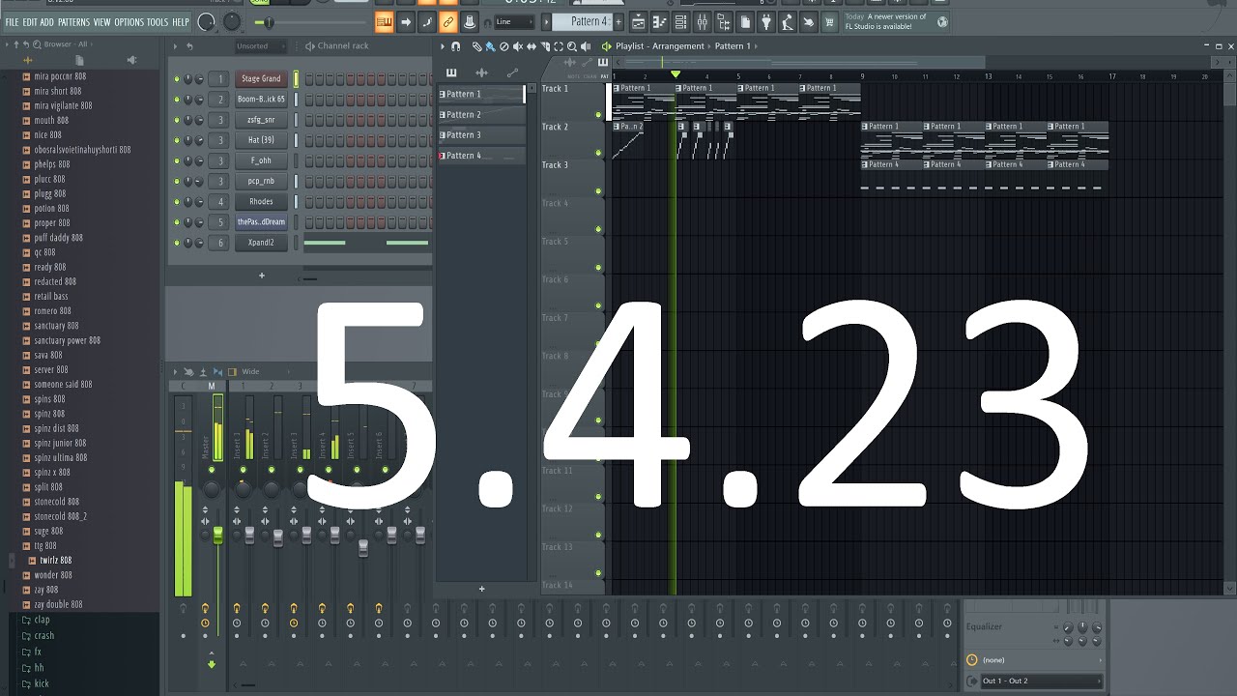1237x696 pixels.
Task: Open the EDIT menu
Action: pyautogui.click(x=30, y=22)
